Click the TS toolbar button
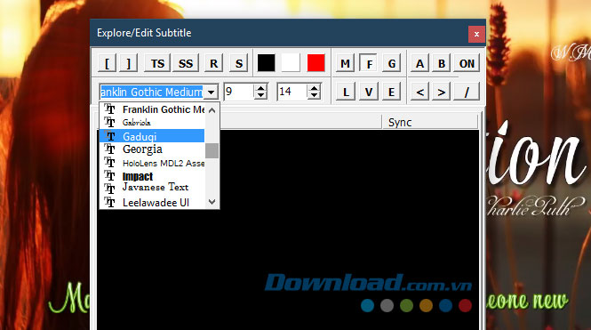 tap(157, 63)
